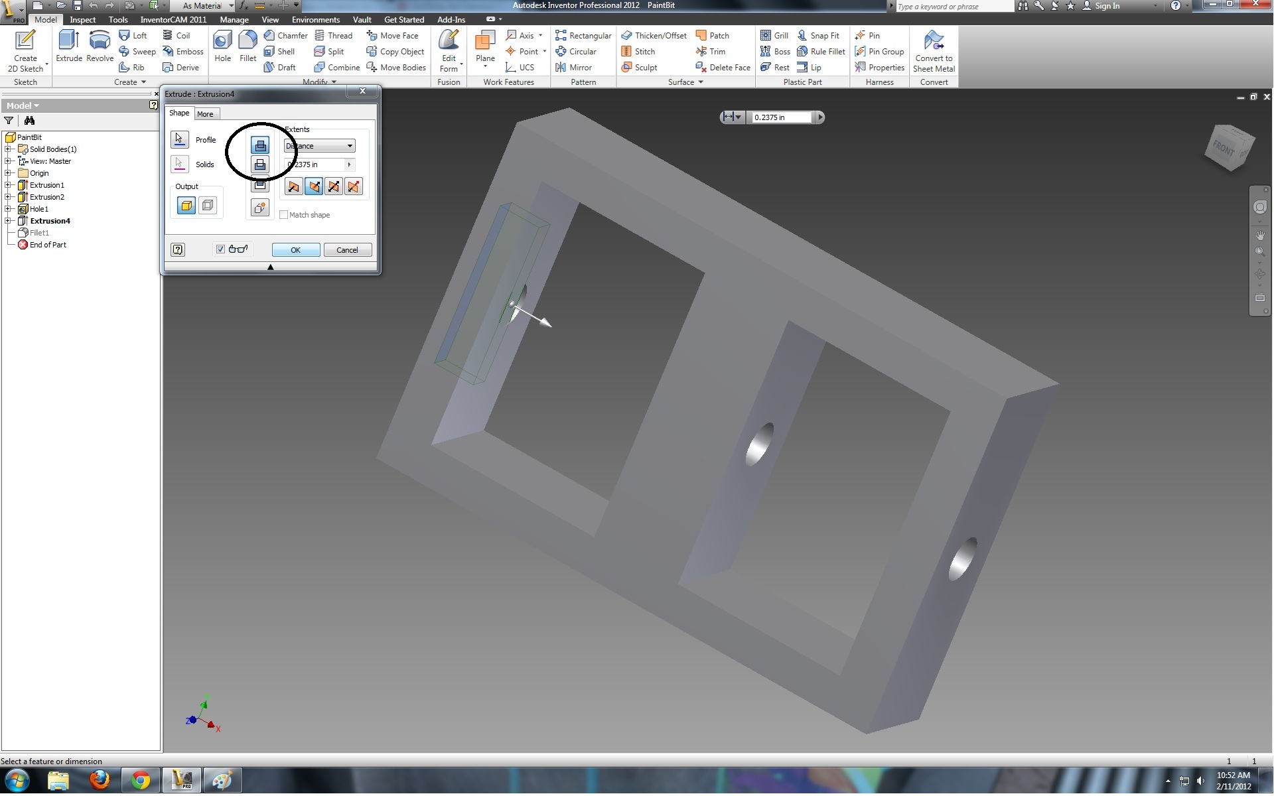Use the Combine tool
This screenshot has height=796, width=1274.
pyautogui.click(x=337, y=67)
